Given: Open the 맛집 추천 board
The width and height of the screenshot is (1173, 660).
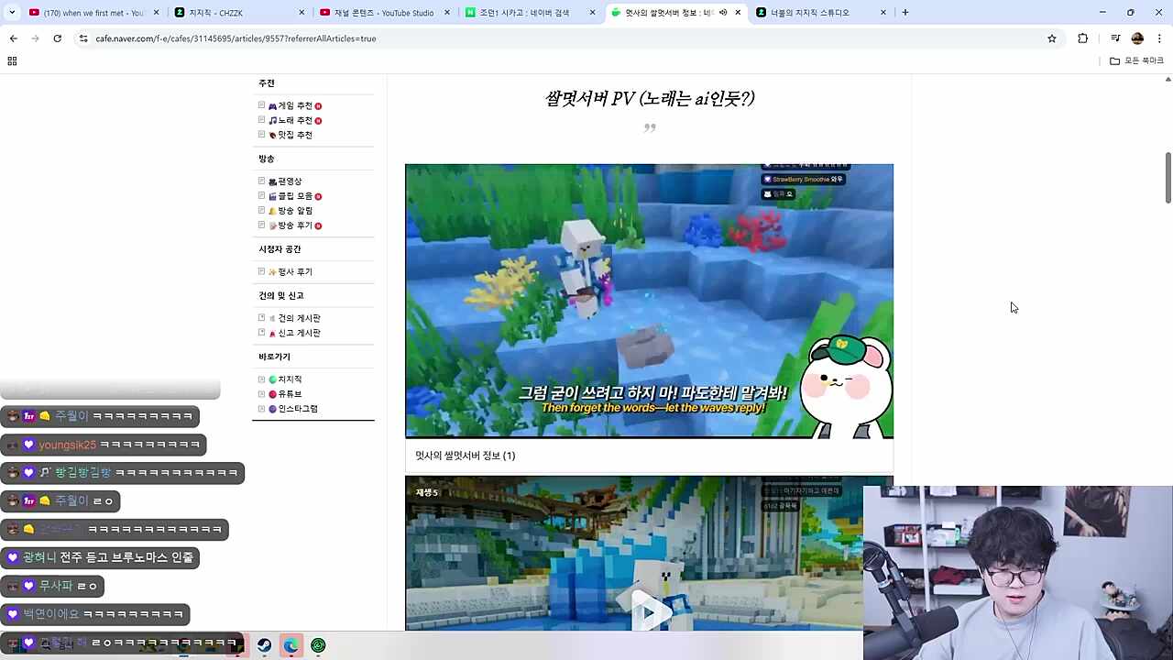Looking at the screenshot, I should tap(295, 135).
